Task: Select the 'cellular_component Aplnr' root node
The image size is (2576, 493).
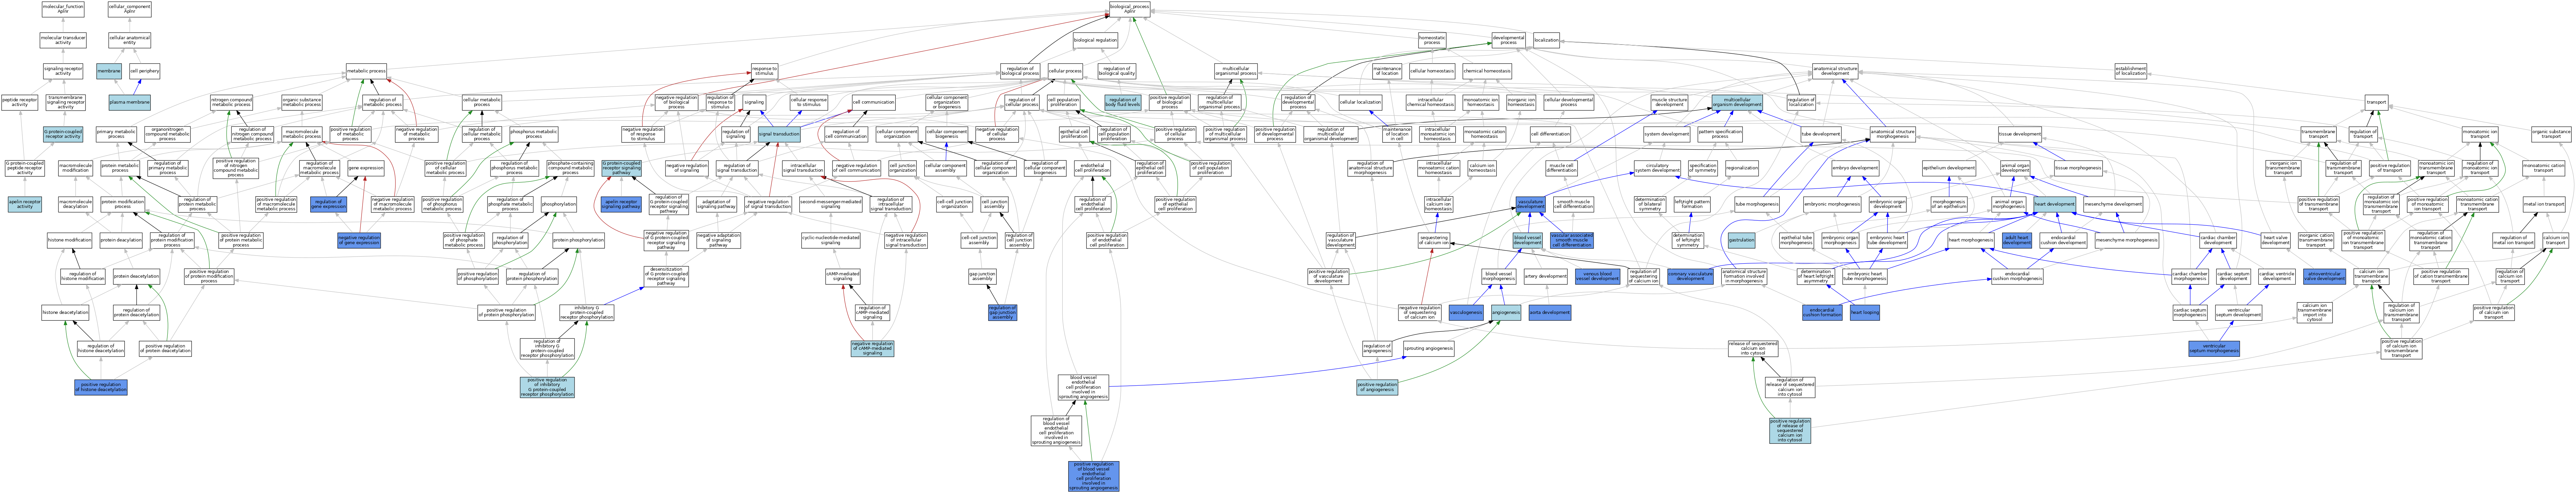Action: click(129, 9)
